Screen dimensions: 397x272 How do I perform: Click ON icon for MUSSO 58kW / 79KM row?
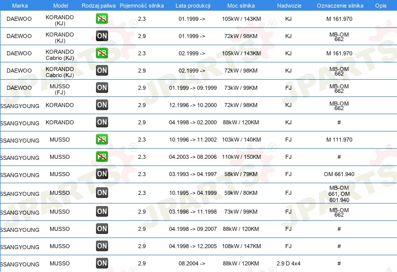102,174
